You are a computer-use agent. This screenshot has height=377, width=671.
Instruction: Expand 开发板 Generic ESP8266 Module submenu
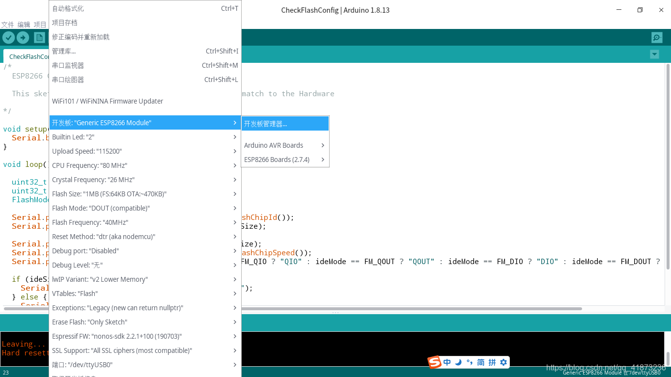coord(145,123)
